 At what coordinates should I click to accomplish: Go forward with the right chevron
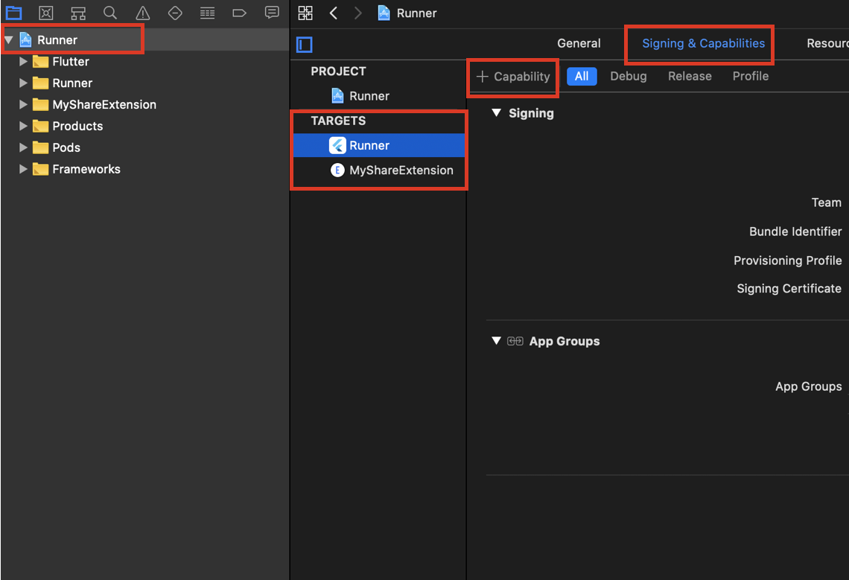357,13
